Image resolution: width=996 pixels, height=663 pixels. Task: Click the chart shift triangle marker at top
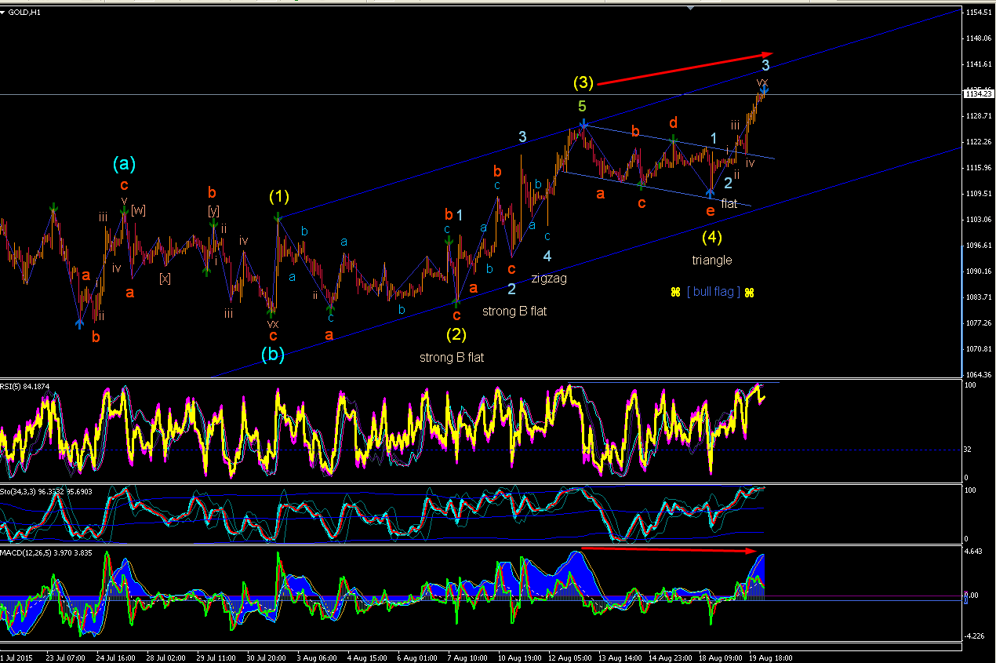pos(691,8)
